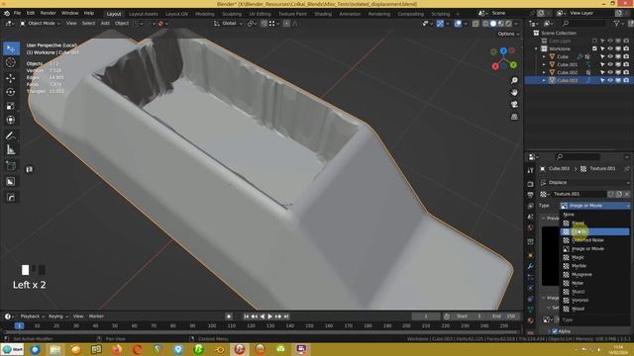This screenshot has height=356, width=634.
Task: Click the viewport navigation axis gizmo
Action: pyautogui.click(x=503, y=58)
